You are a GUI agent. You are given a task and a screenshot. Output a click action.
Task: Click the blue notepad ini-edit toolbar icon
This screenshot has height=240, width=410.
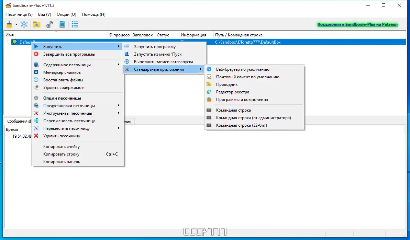tap(62, 24)
